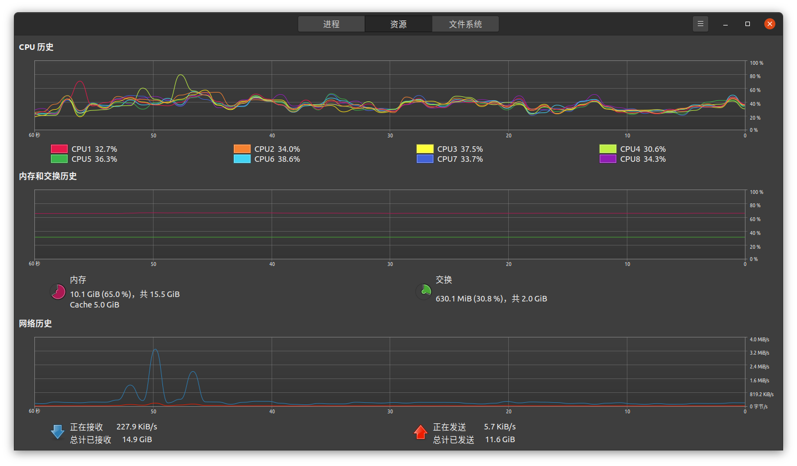Click the 5.7 KiB/s sending rate

[x=500, y=427]
